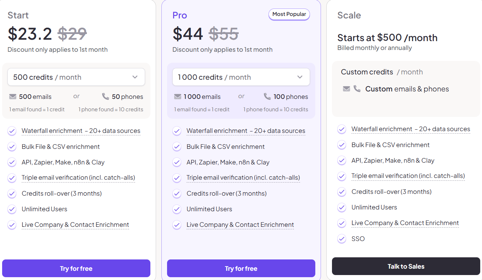Toggle the checkmark for Credits roll-over in Start
482x280 pixels.
point(12,194)
